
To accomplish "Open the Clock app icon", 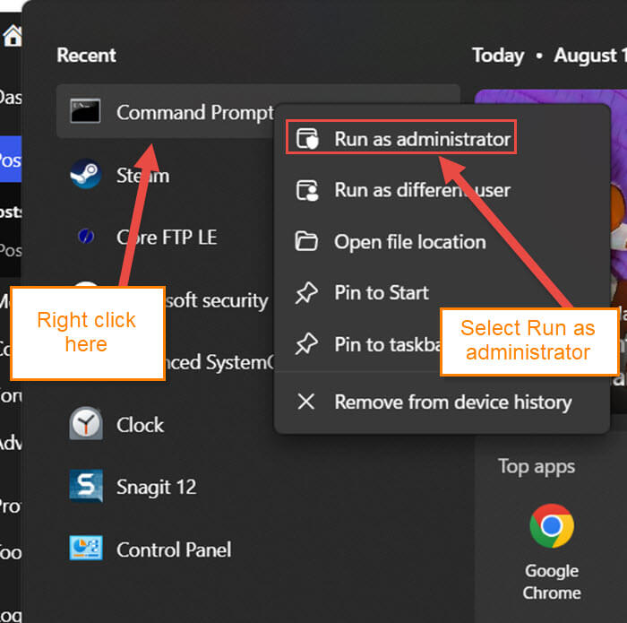I will click(86, 423).
